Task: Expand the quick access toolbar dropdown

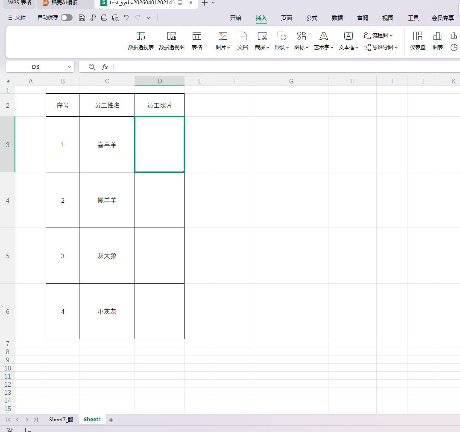Action: point(149,18)
